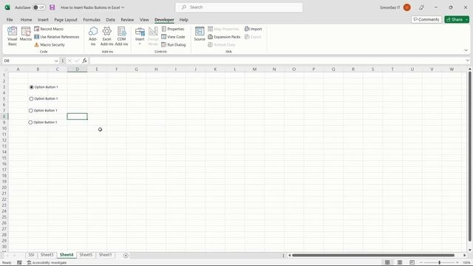Switch to the Sheet5 tab

[86, 255]
